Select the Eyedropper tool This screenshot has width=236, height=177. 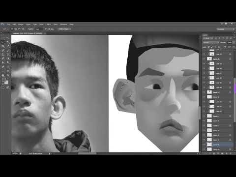pyautogui.click(x=8, y=46)
